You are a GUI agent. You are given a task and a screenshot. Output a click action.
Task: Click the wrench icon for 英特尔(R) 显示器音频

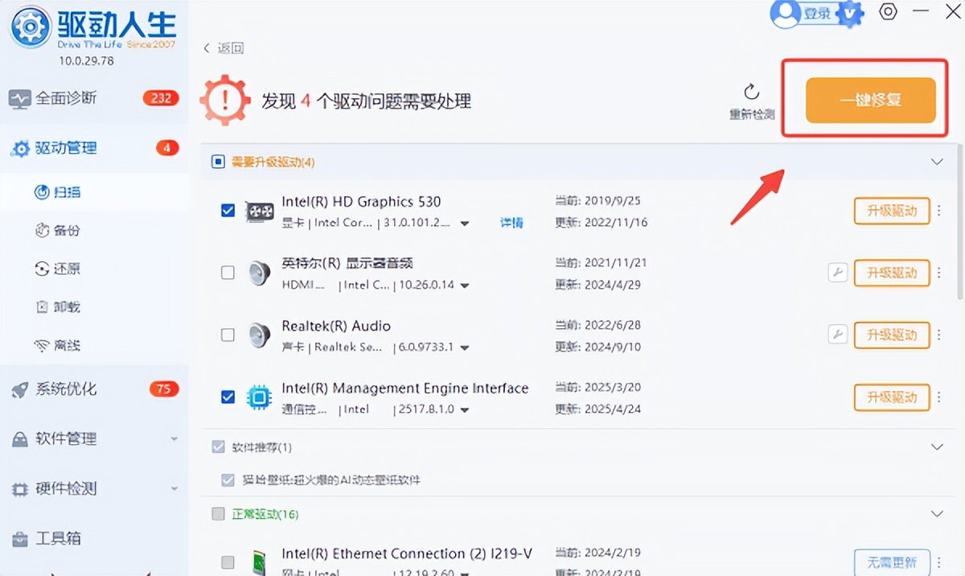tap(837, 273)
